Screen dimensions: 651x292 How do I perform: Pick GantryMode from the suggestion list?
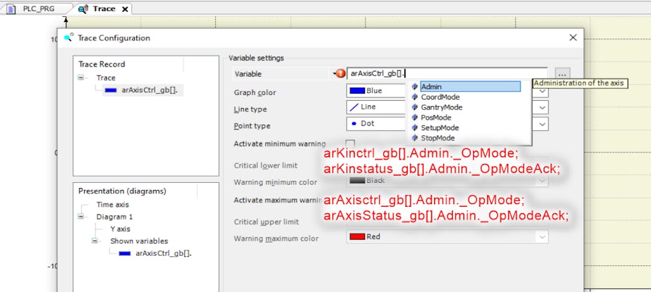(x=441, y=107)
